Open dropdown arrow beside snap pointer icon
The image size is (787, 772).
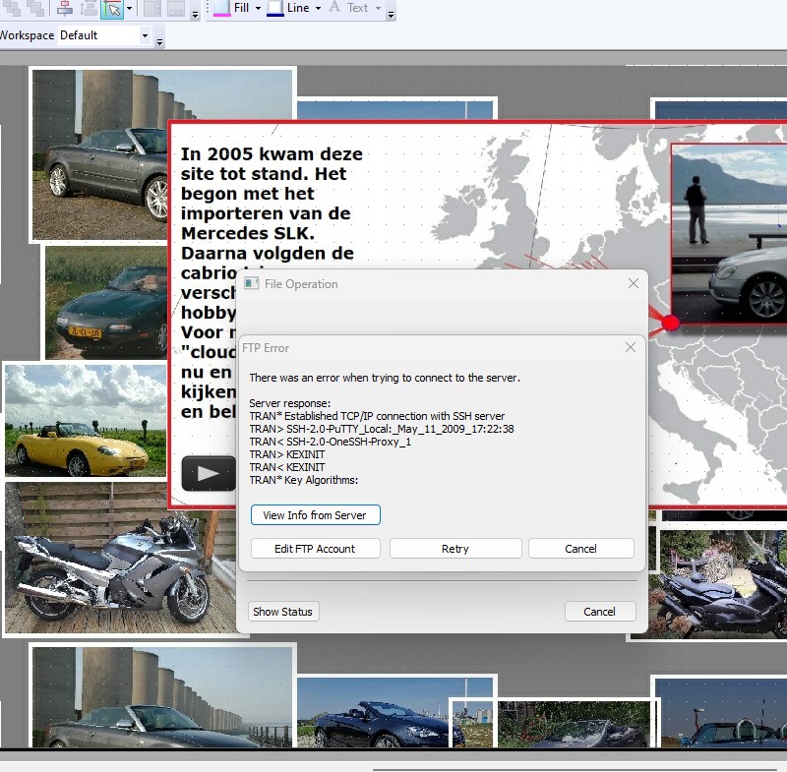point(130,9)
